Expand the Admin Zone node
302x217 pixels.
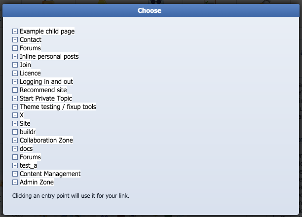click(15, 182)
